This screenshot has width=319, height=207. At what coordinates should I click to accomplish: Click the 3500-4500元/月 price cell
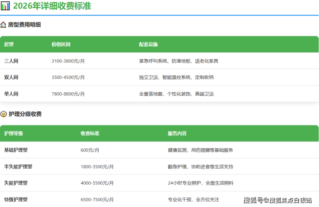click(68, 78)
